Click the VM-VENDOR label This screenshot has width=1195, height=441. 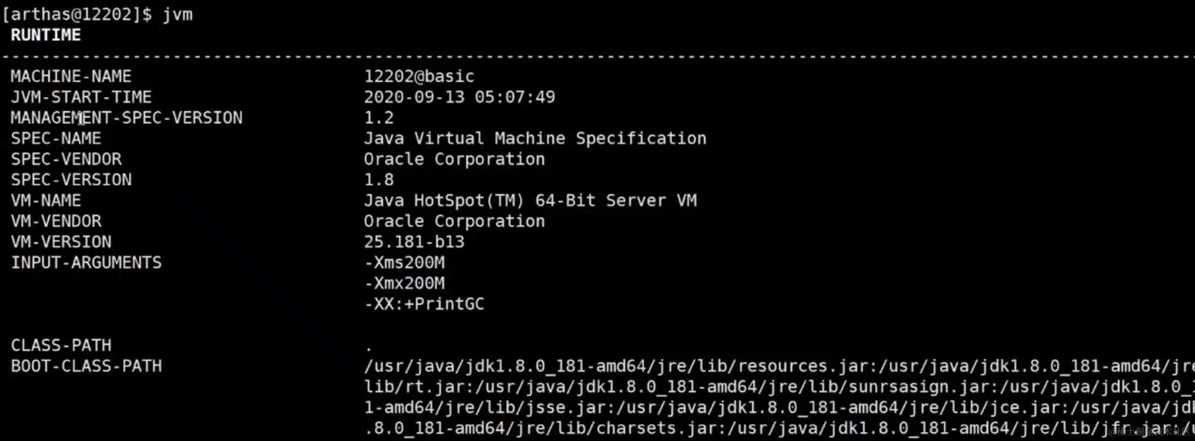tap(56, 221)
